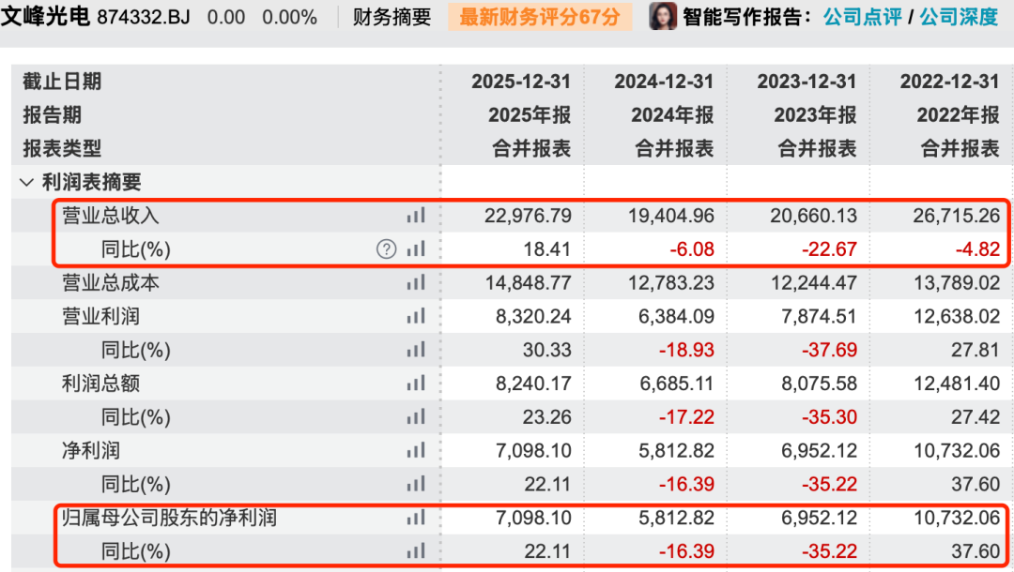Open chart icon for 利润总额 同比(%) row
The height and width of the screenshot is (572, 1014).
tap(416, 416)
